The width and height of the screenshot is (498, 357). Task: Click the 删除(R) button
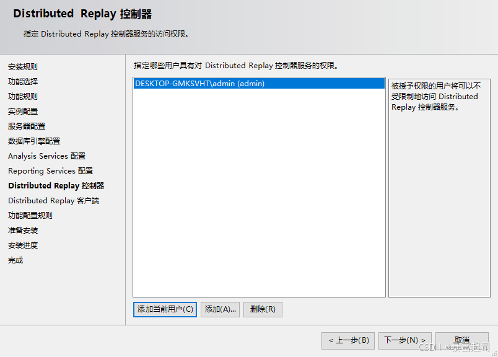(x=263, y=309)
